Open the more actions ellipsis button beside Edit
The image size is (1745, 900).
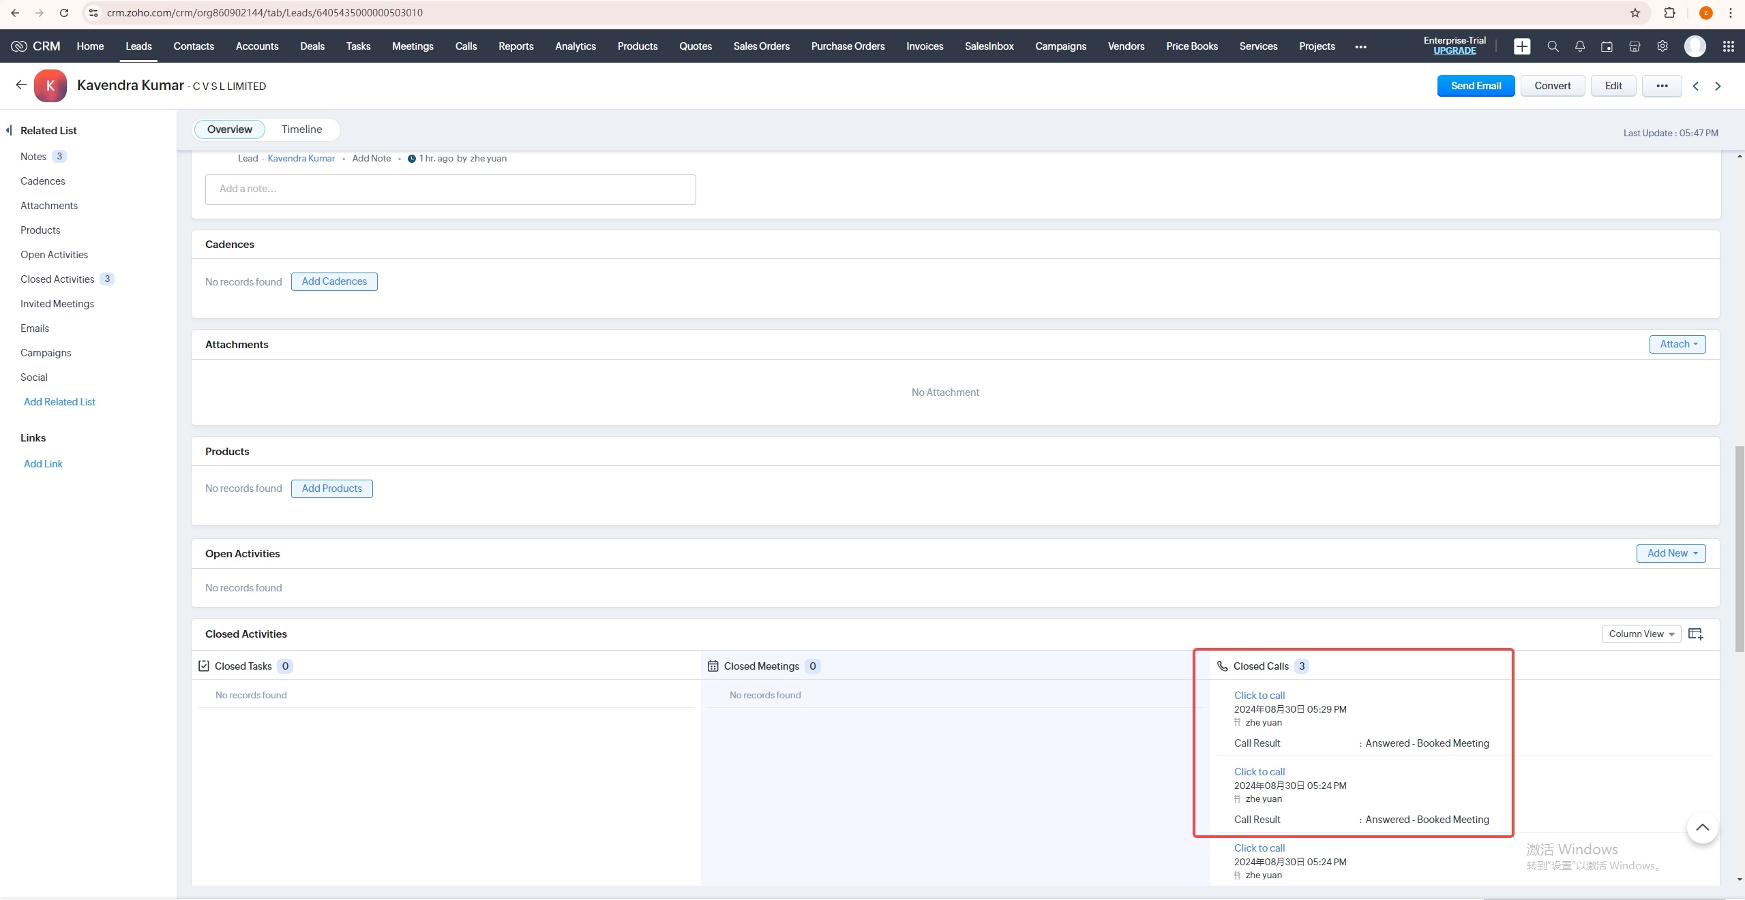[x=1662, y=86]
